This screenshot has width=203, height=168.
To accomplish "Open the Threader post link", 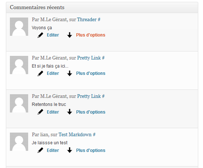I will point(87,19).
